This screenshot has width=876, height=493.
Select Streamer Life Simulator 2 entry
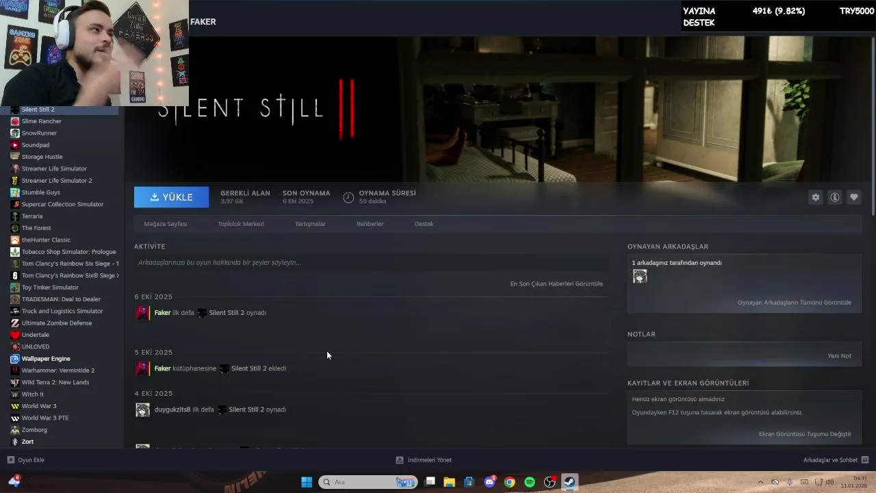[x=57, y=181]
